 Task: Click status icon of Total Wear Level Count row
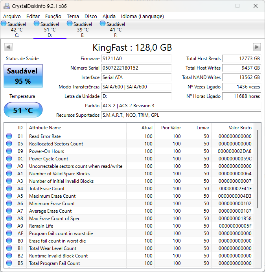[x=9, y=248]
